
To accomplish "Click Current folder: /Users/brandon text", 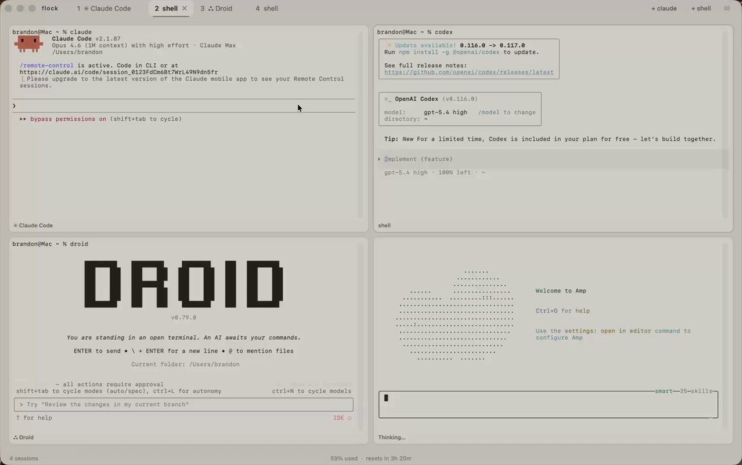I will point(185,364).
